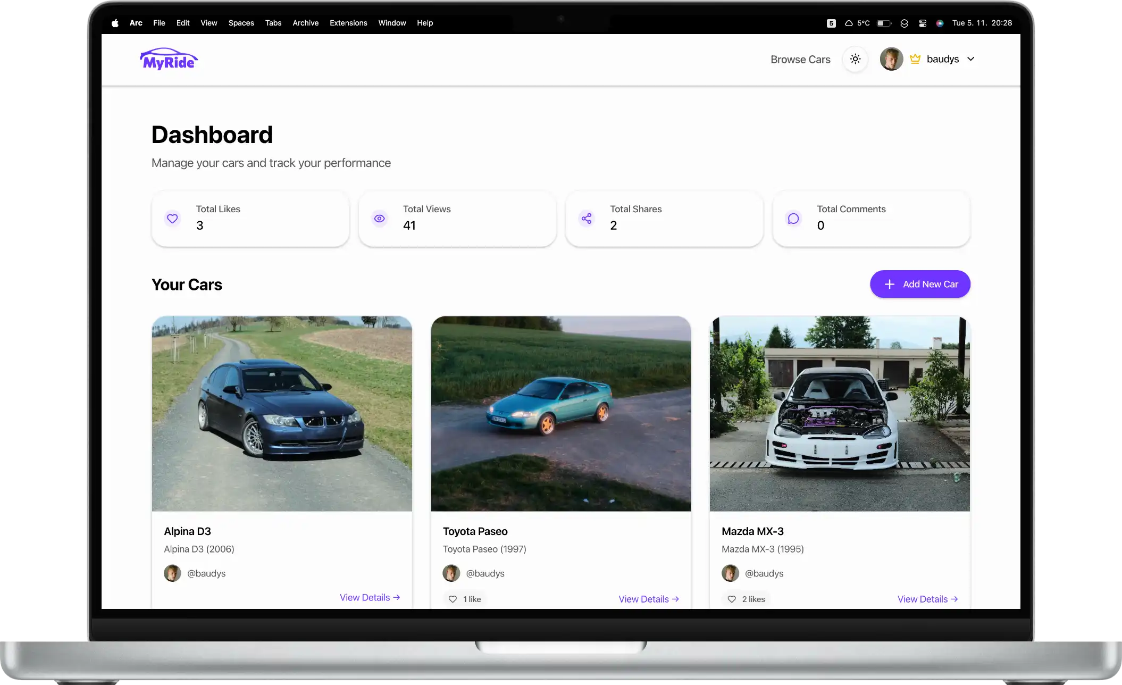The height and width of the screenshot is (685, 1122).
Task: Click the Total Likes heart icon
Action: [172, 219]
